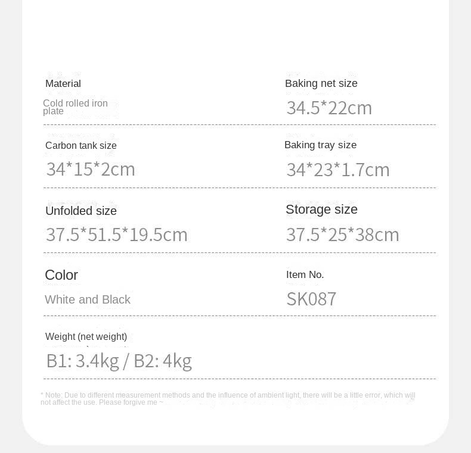Viewport: 471px width, 453px height.
Task: Select the 'Cold rolled iron plate' text
Action: click(x=75, y=107)
